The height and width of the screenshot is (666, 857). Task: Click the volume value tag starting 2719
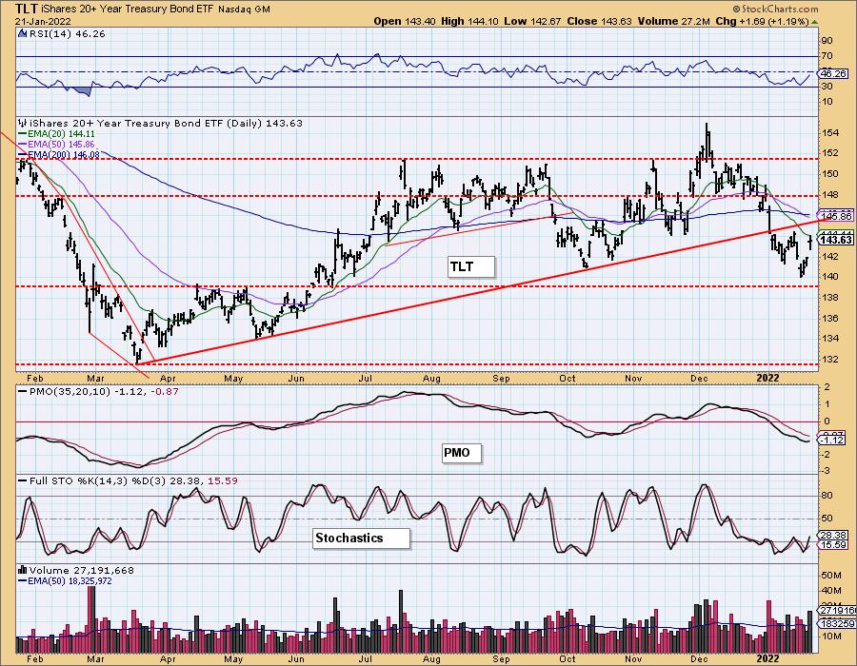point(836,610)
